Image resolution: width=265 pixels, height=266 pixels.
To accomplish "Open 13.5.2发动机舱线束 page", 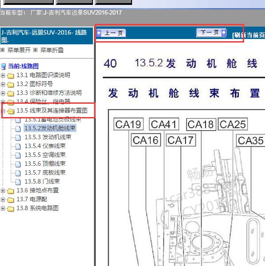I will coord(50,128).
